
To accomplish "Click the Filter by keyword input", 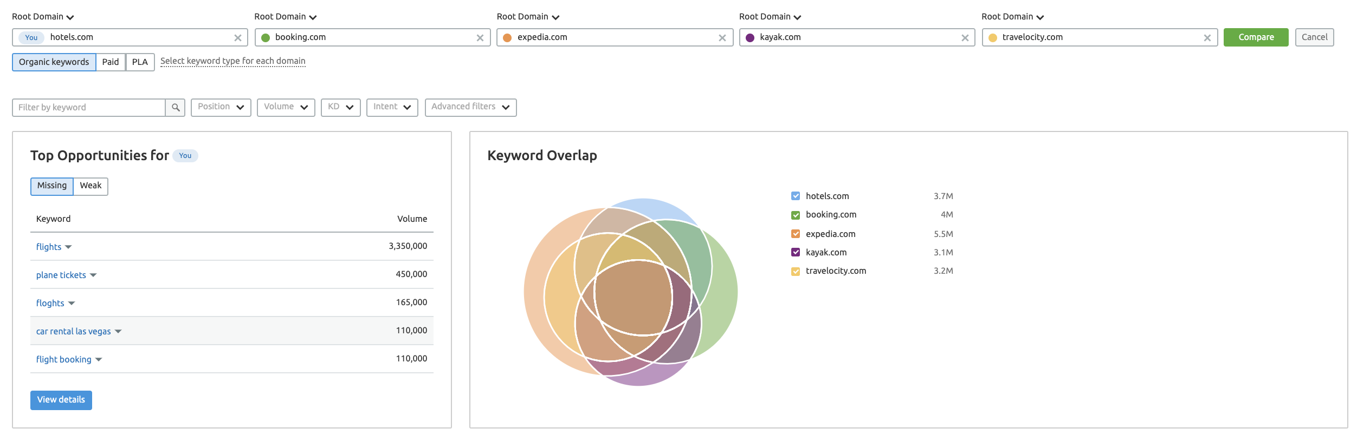I will [89, 108].
